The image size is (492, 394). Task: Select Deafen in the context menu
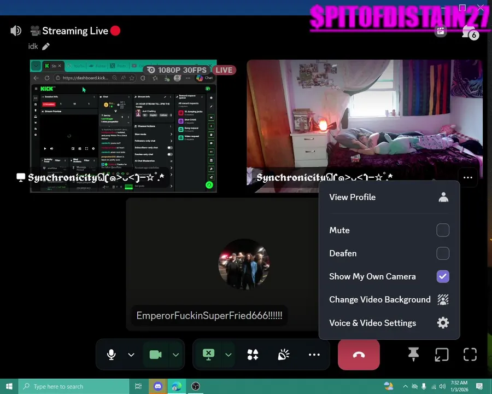(x=389, y=253)
